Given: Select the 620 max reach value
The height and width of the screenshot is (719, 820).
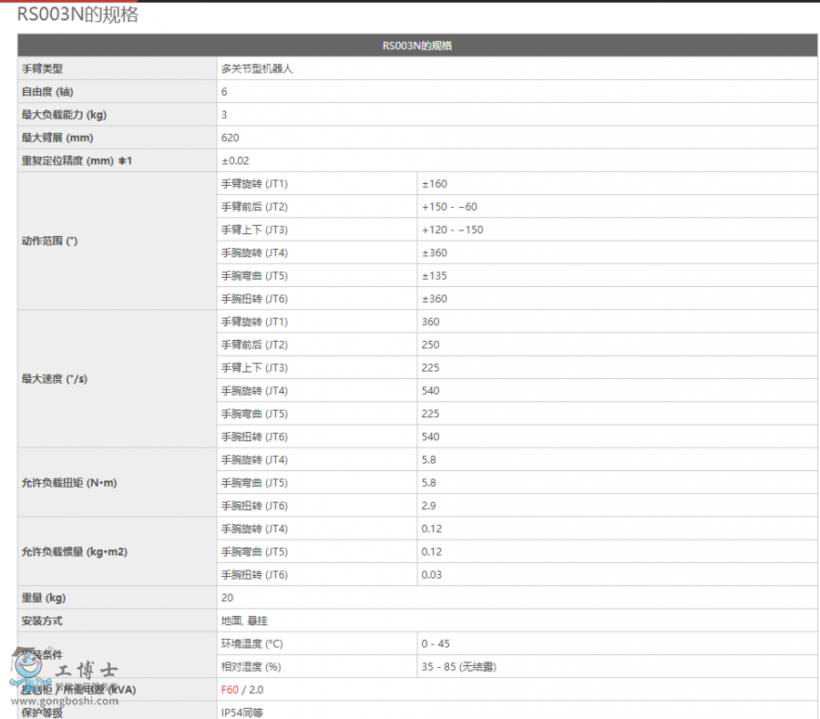Looking at the screenshot, I should pyautogui.click(x=231, y=138).
